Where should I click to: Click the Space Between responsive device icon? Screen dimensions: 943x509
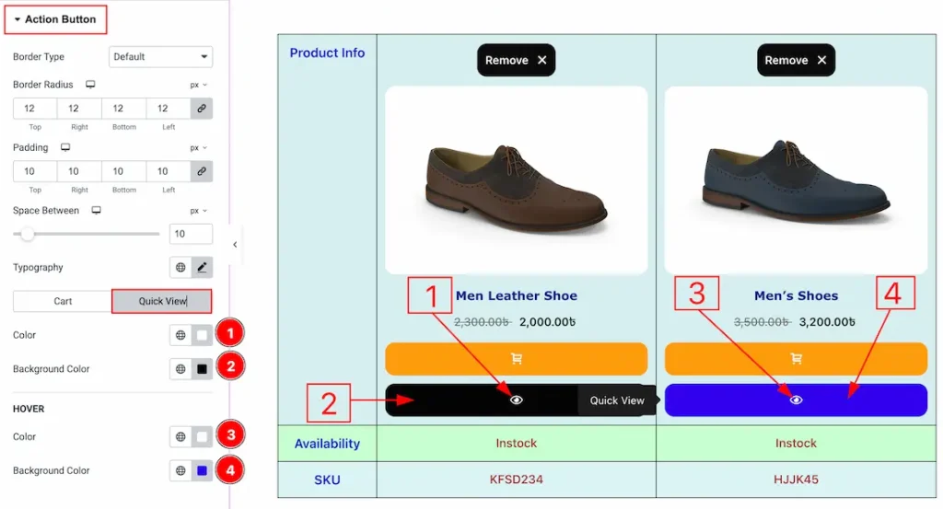(x=96, y=211)
